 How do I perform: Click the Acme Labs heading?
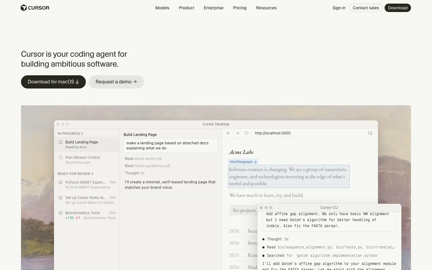(x=241, y=152)
